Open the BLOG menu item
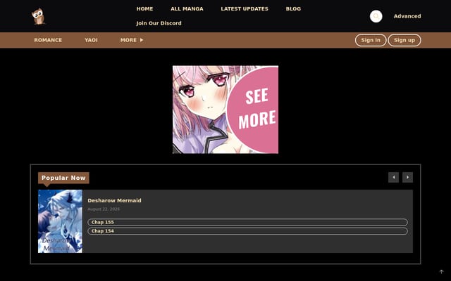Image resolution: width=451 pixels, height=281 pixels. 293,9
